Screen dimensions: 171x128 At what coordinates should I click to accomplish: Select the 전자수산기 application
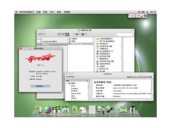pyautogui.click(x=104, y=69)
